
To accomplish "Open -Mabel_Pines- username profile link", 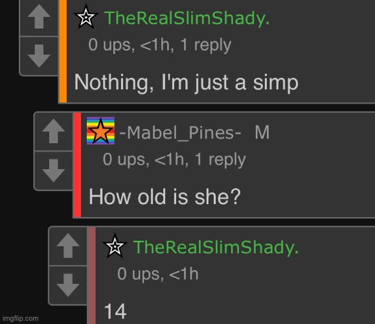I will click(180, 133).
